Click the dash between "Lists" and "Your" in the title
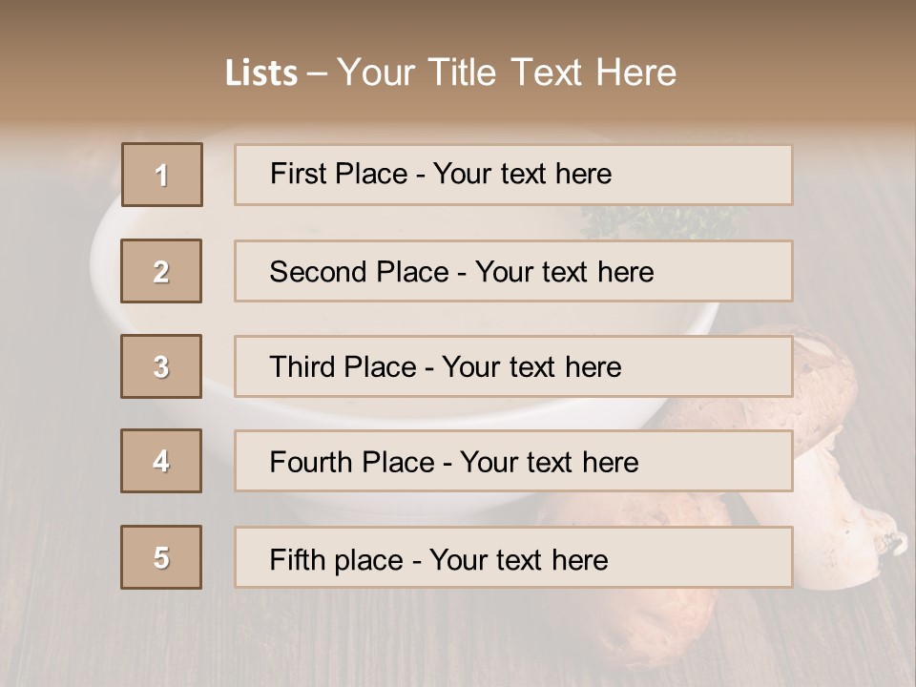916x687 pixels. coord(317,73)
